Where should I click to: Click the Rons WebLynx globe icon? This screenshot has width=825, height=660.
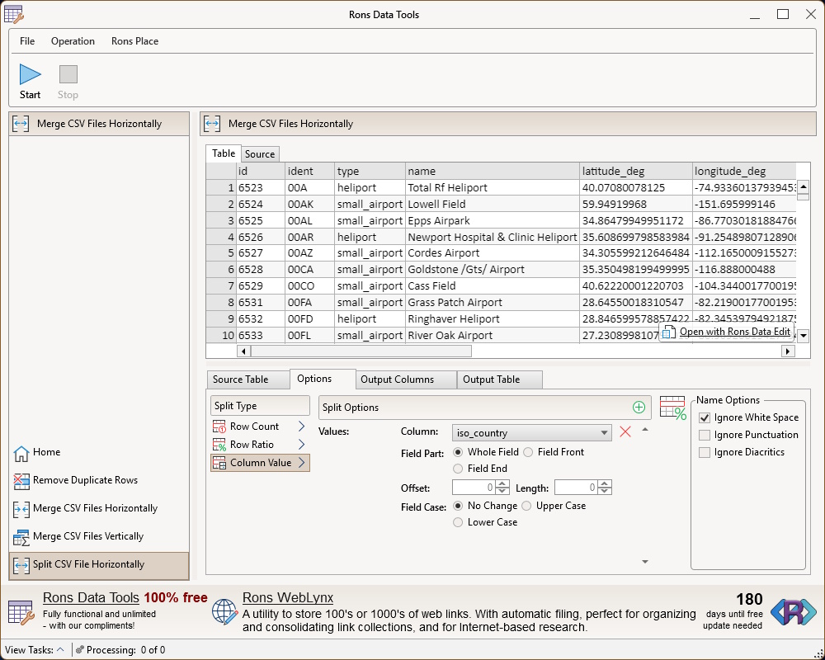[224, 612]
